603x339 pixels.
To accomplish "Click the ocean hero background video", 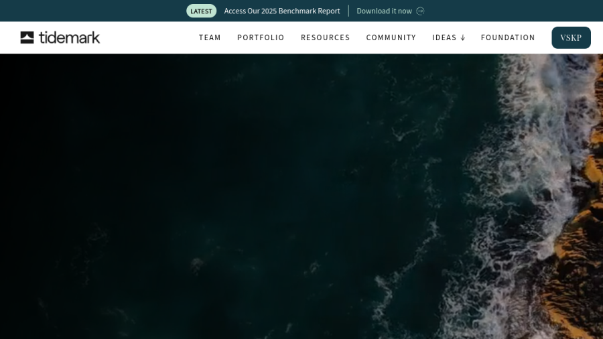I will pyautogui.click(x=301, y=196).
